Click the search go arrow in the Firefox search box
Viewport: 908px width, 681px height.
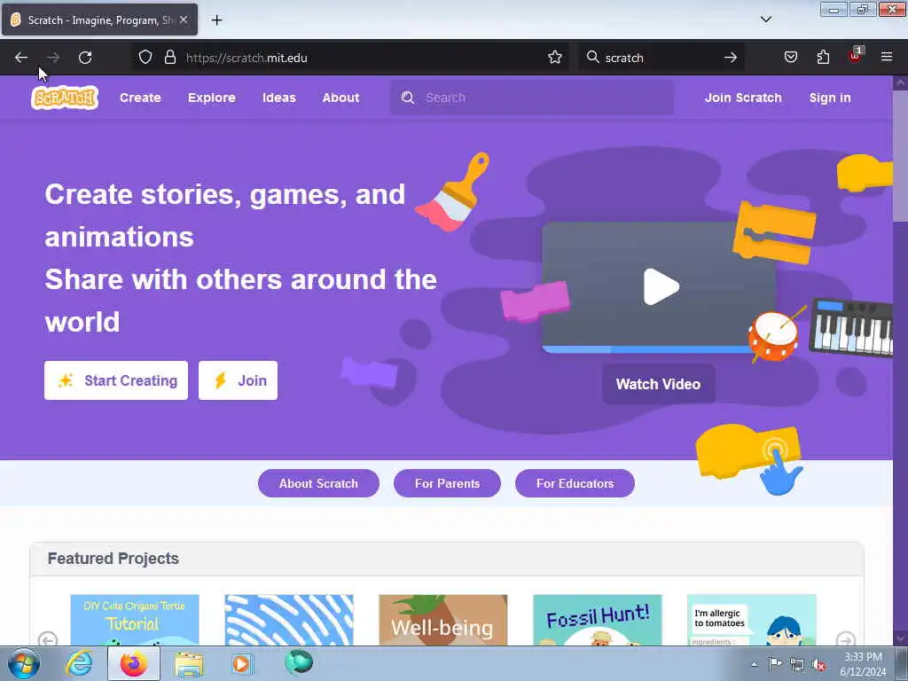click(x=731, y=58)
